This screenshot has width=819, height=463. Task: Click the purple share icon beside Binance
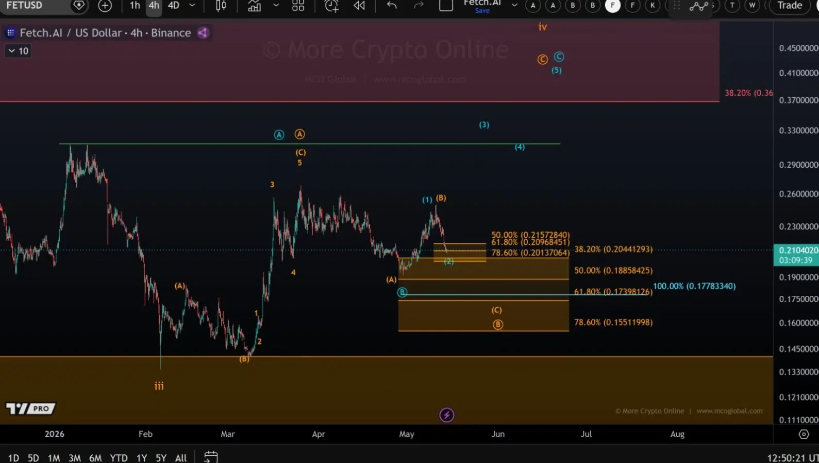[x=203, y=33]
